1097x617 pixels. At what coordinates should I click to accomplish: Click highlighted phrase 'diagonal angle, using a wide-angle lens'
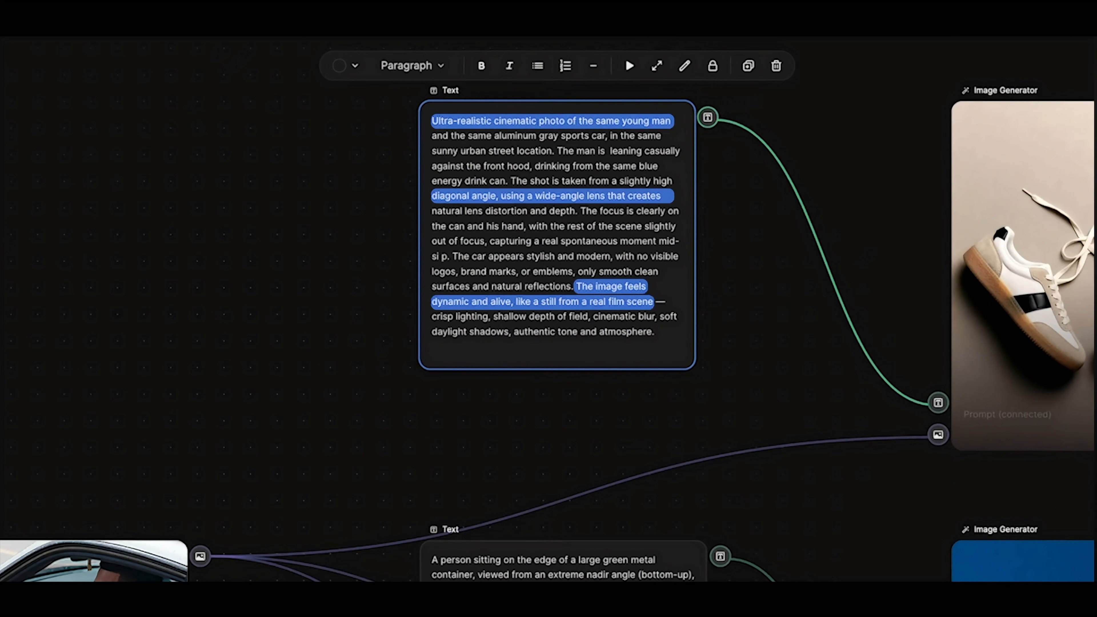click(518, 196)
